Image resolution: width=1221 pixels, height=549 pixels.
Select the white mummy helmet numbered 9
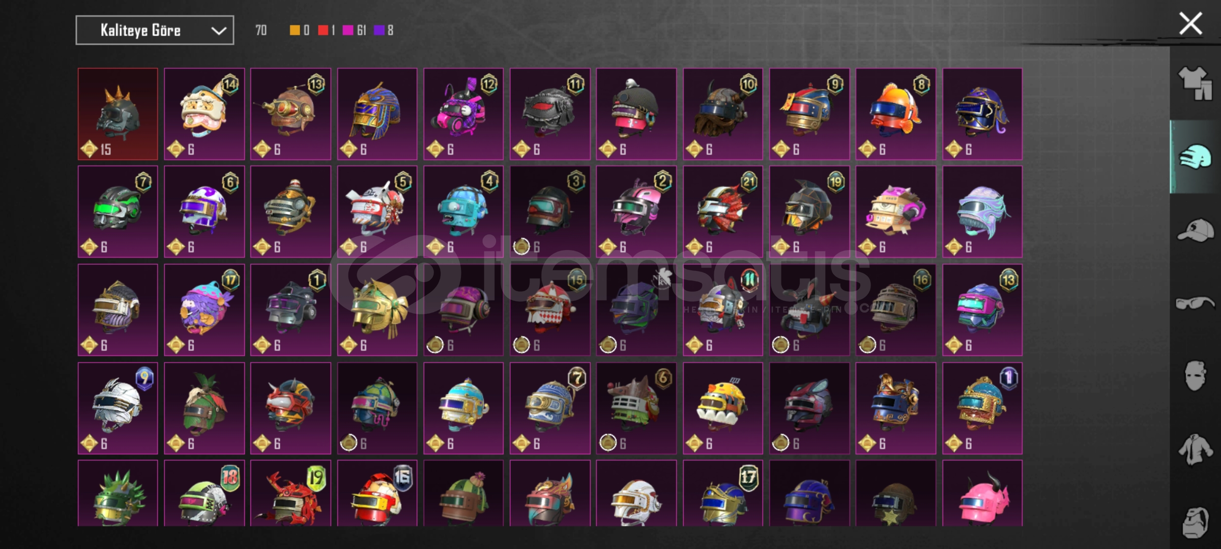point(118,408)
